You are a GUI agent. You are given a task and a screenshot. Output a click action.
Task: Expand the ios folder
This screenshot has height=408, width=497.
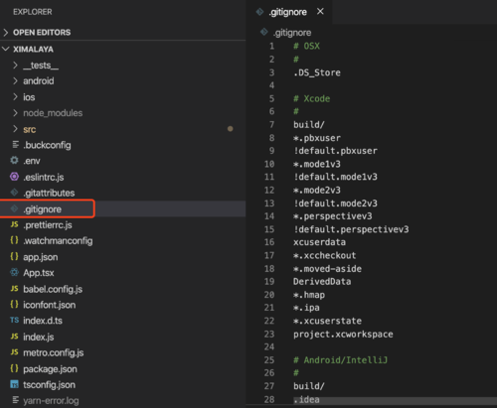pos(15,97)
